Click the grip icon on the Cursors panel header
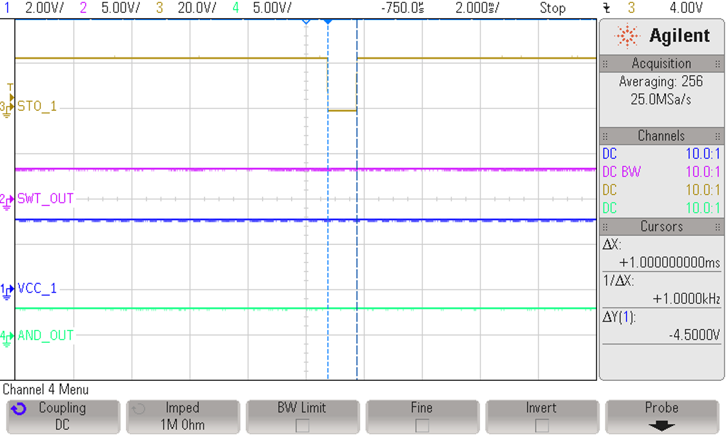726x435 pixels. pos(605,227)
